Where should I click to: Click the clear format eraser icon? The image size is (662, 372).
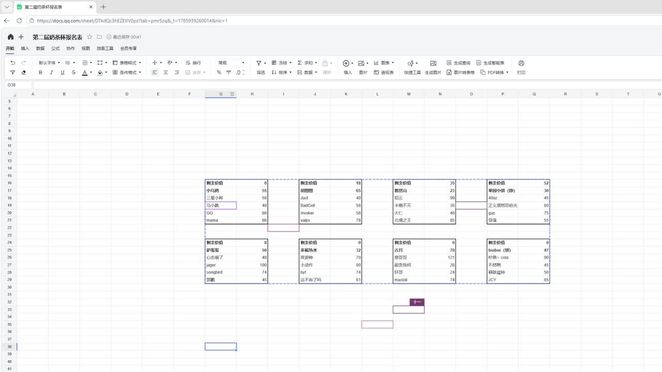pos(24,73)
